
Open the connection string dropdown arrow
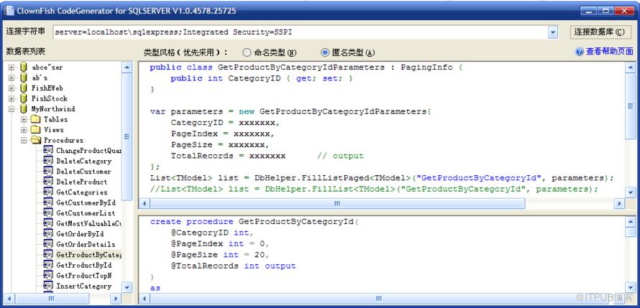(553, 32)
